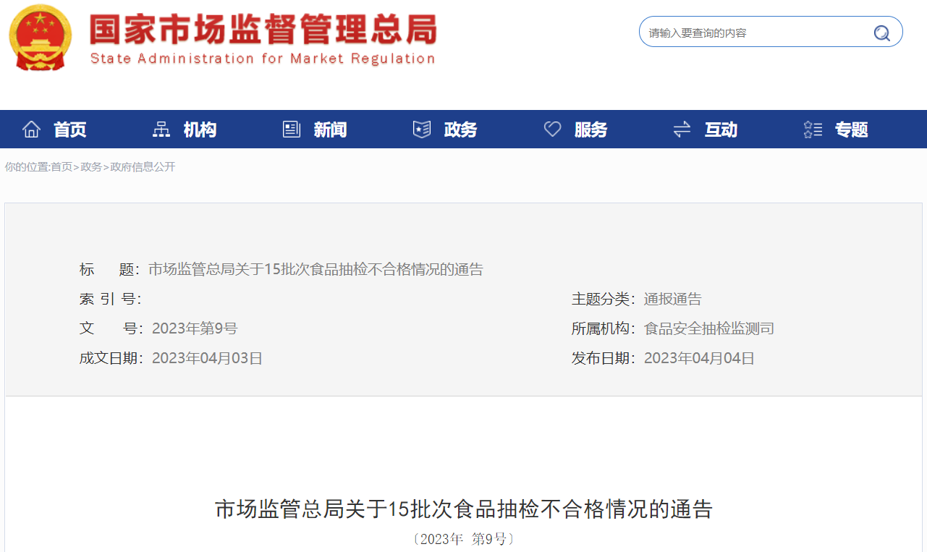The width and height of the screenshot is (927, 552).
Task: Click the newspaper icon beside 新闻
Action: point(292,129)
